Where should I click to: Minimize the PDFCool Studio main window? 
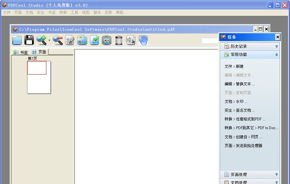click(x=270, y=5)
